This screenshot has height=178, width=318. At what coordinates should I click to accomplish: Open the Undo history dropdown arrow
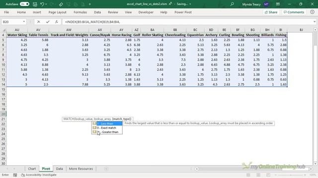(46, 4)
